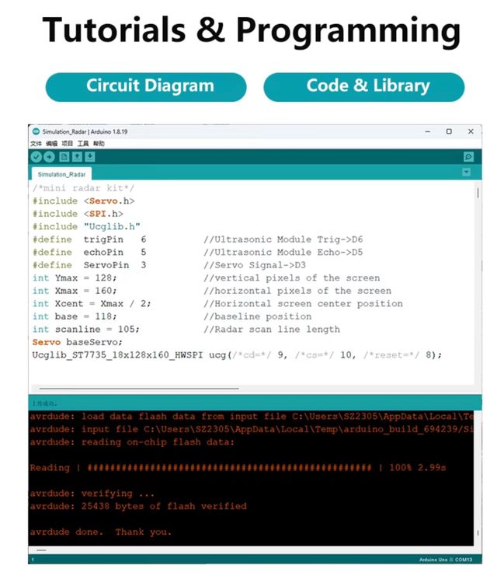This screenshot has height=583, width=497.
Task: Create a new sketch with New icon
Action: point(65,157)
